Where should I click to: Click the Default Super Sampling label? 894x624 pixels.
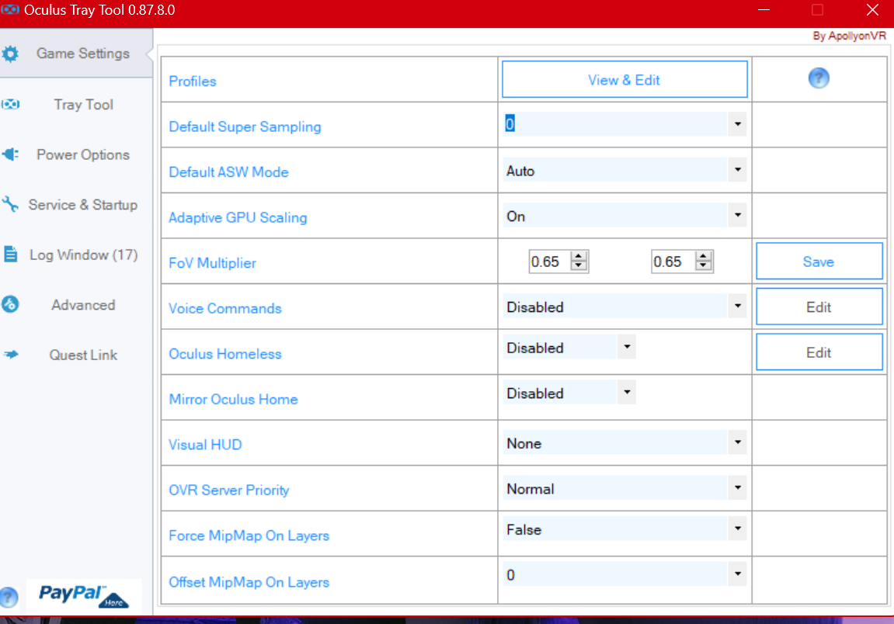[x=245, y=127]
